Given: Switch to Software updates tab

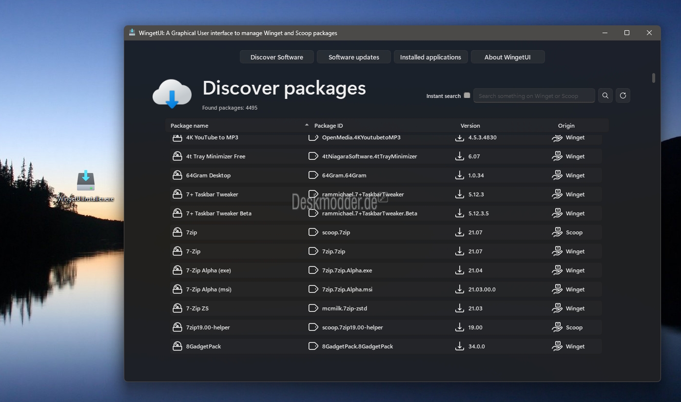Looking at the screenshot, I should [x=354, y=57].
